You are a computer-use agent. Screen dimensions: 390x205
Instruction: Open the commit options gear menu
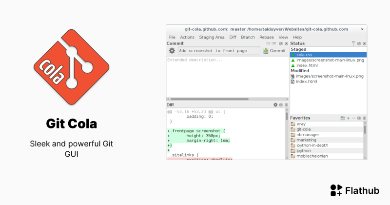[x=172, y=51]
